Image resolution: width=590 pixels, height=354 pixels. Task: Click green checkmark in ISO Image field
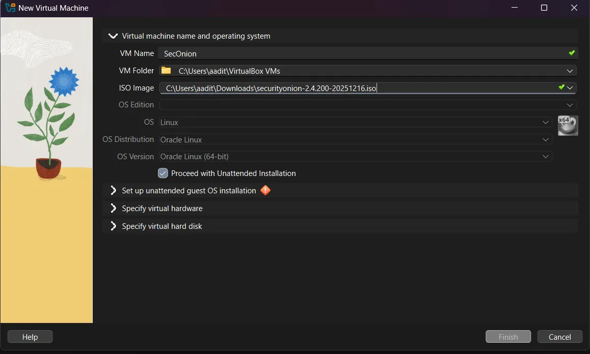561,87
